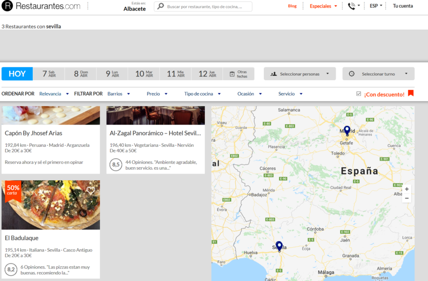Click the red discount bookmark icon
This screenshot has height=281, width=428.
point(411,93)
